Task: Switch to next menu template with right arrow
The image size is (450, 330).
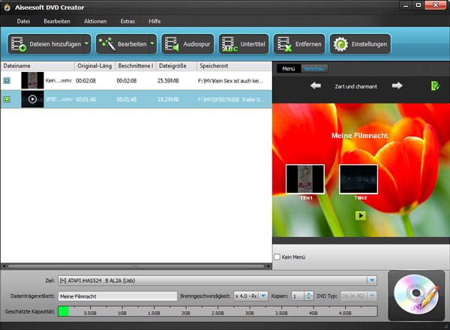Action: [397, 85]
